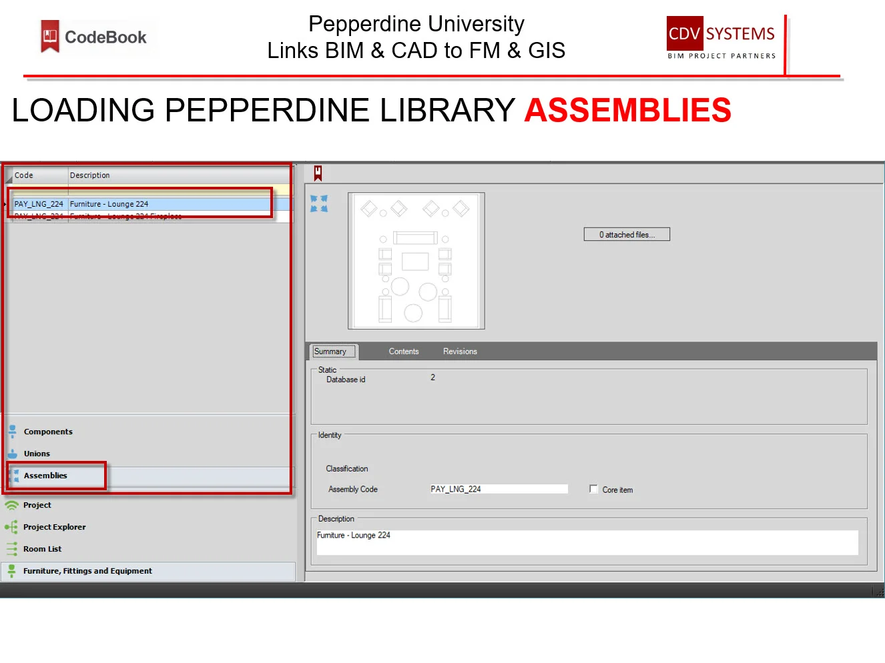Viewport: 885px width, 663px height.
Task: Click the grid corner select-all box
Action: (9, 175)
